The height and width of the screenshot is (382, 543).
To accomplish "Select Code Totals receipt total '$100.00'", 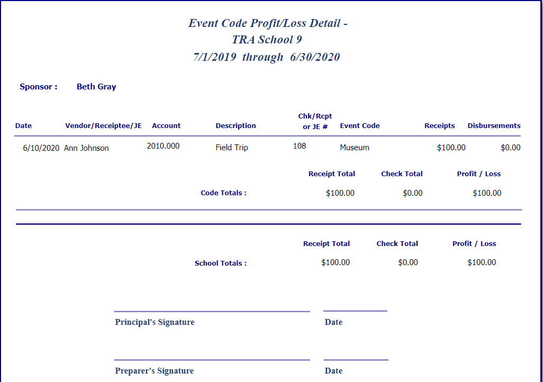I will pyautogui.click(x=340, y=193).
